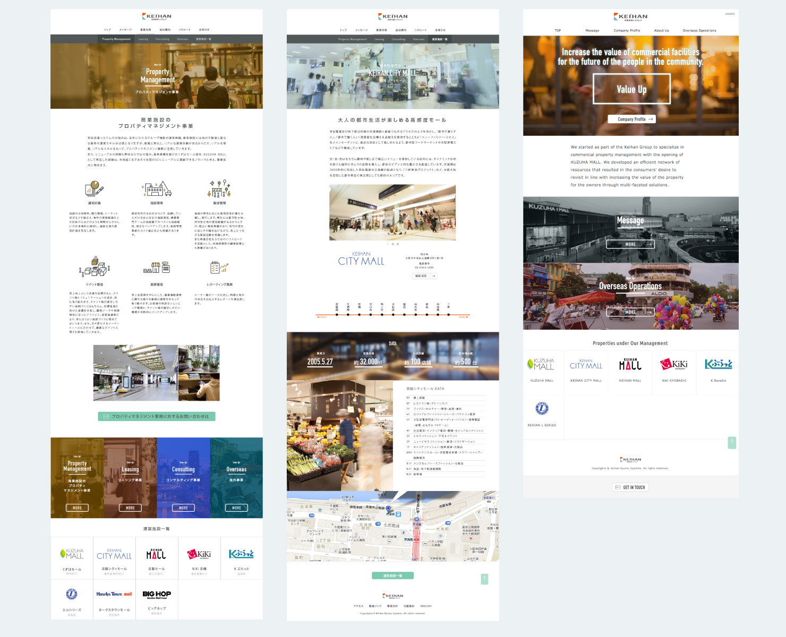Open リクルート menu on Property Management page
Screen dimensions: 786x637
click(185, 30)
